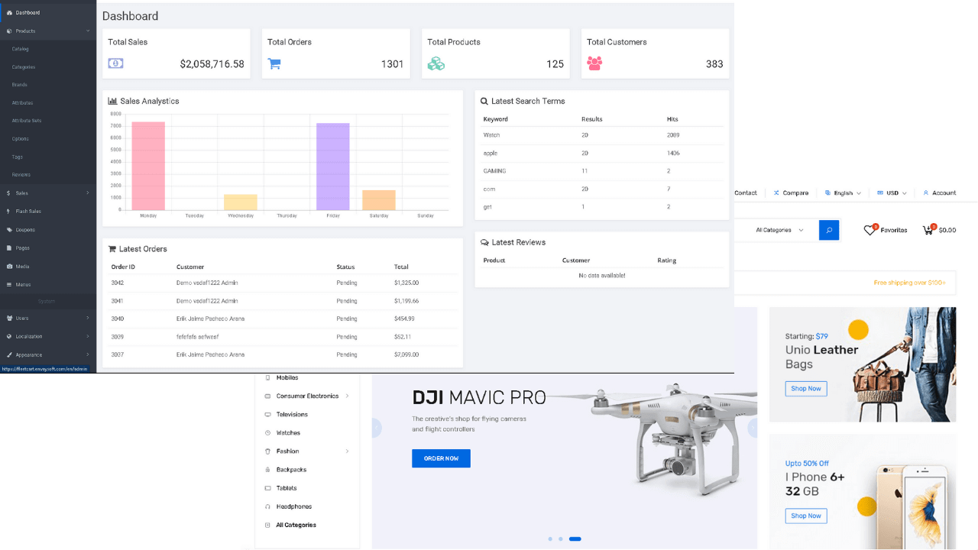Click the Latest Search Terms magnifier icon

coord(484,101)
